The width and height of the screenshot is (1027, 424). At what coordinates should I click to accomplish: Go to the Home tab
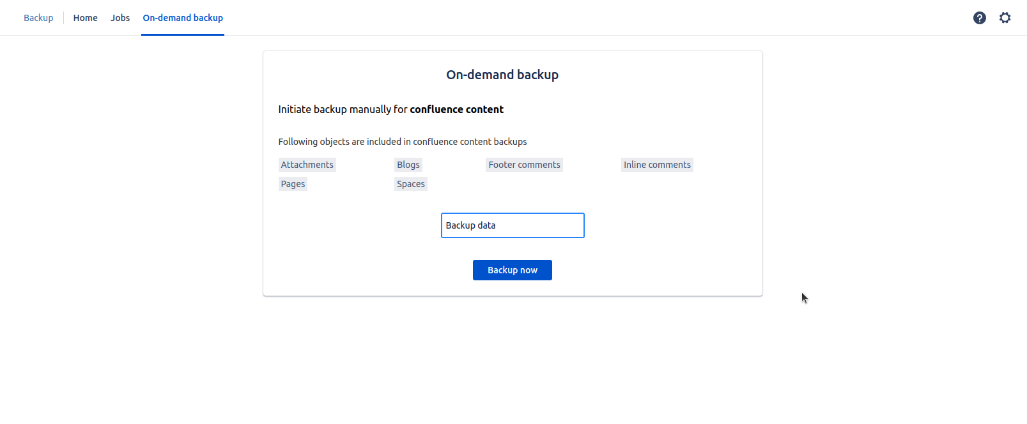[x=85, y=18]
